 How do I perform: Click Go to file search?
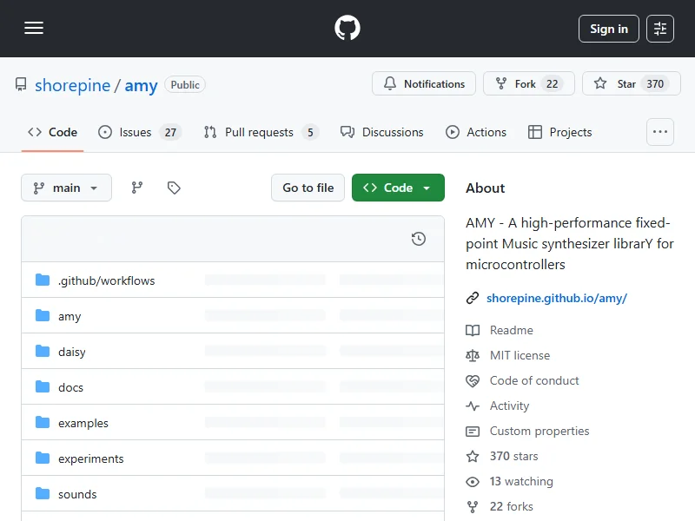(308, 188)
